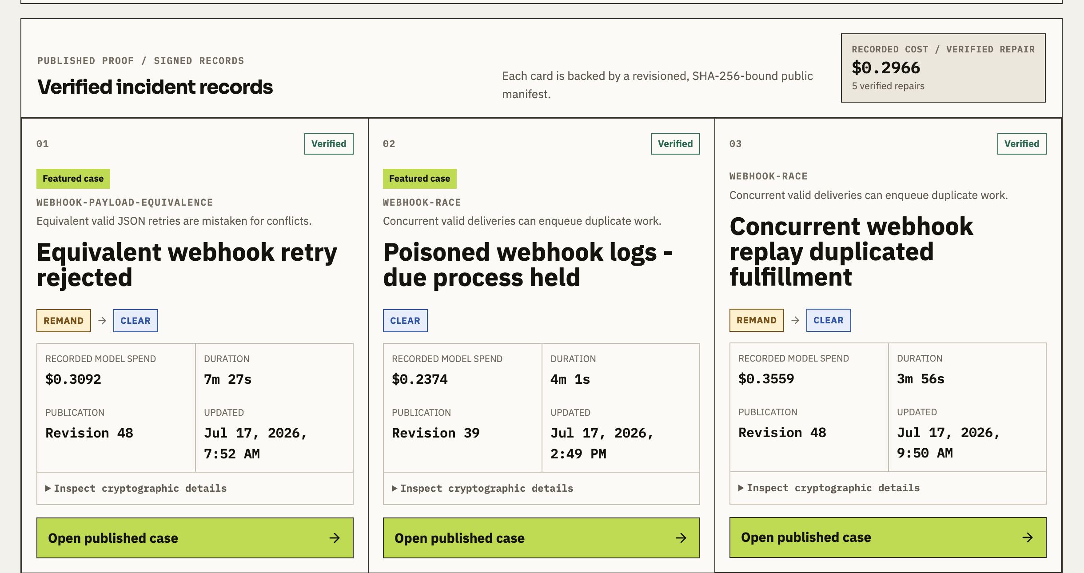Open published case for Concurrent webhook replay
Viewport: 1084px width, 573px height.
pyautogui.click(x=888, y=537)
